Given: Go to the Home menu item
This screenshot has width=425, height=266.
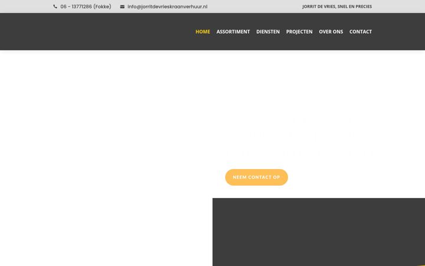Looking at the screenshot, I should pyautogui.click(x=202, y=31).
